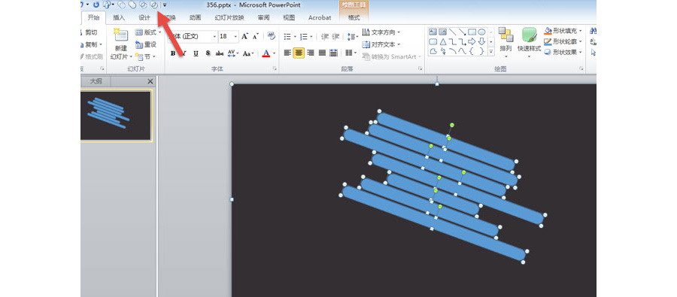This screenshot has width=677, height=297.
Task: Click the Arrange (排列) button
Action: click(505, 43)
